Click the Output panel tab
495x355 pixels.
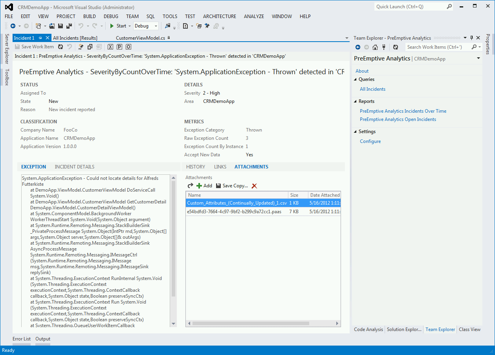pos(43,339)
